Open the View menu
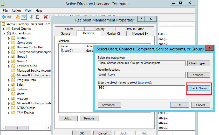This screenshot has height=135, width=219. 28,11
